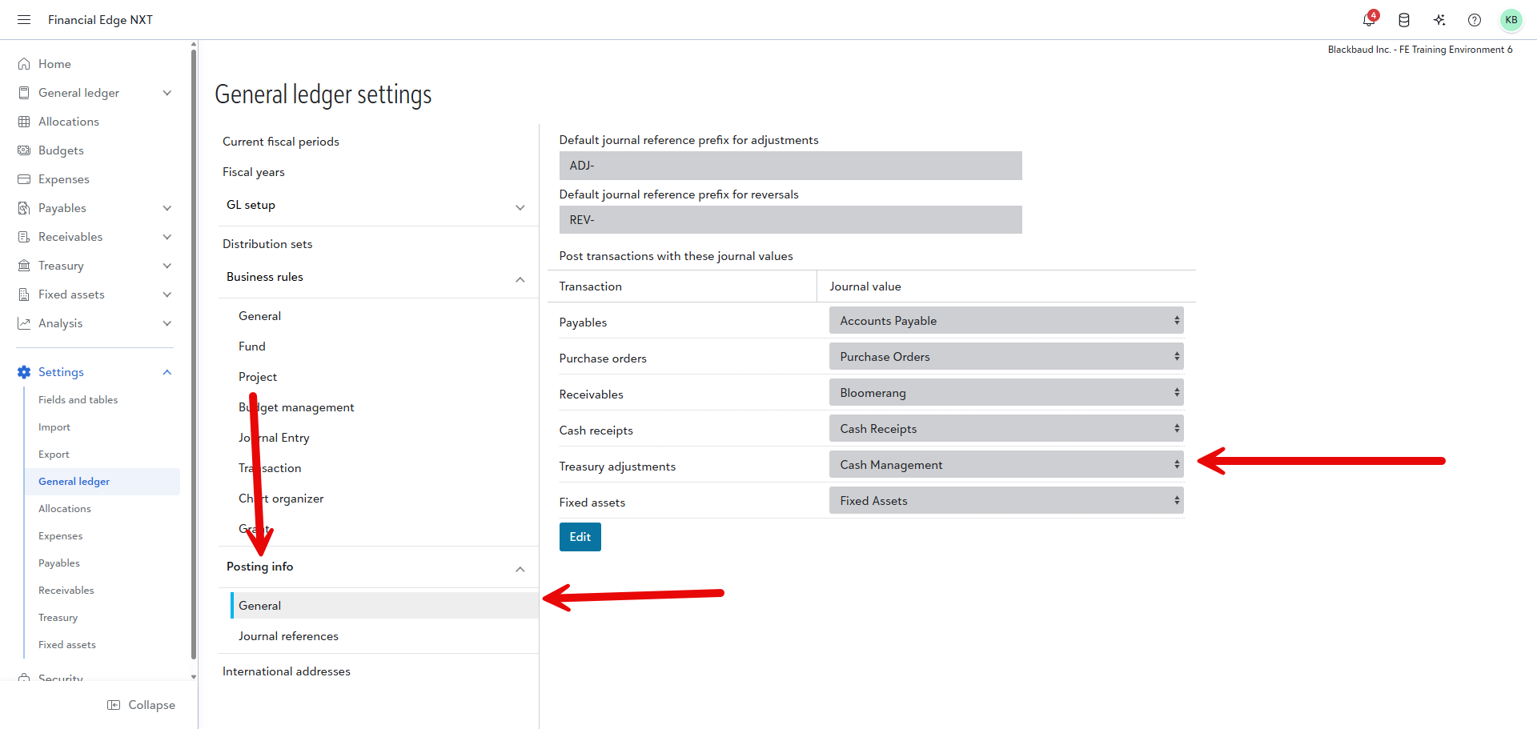Open Fiscal years settings

click(x=254, y=172)
